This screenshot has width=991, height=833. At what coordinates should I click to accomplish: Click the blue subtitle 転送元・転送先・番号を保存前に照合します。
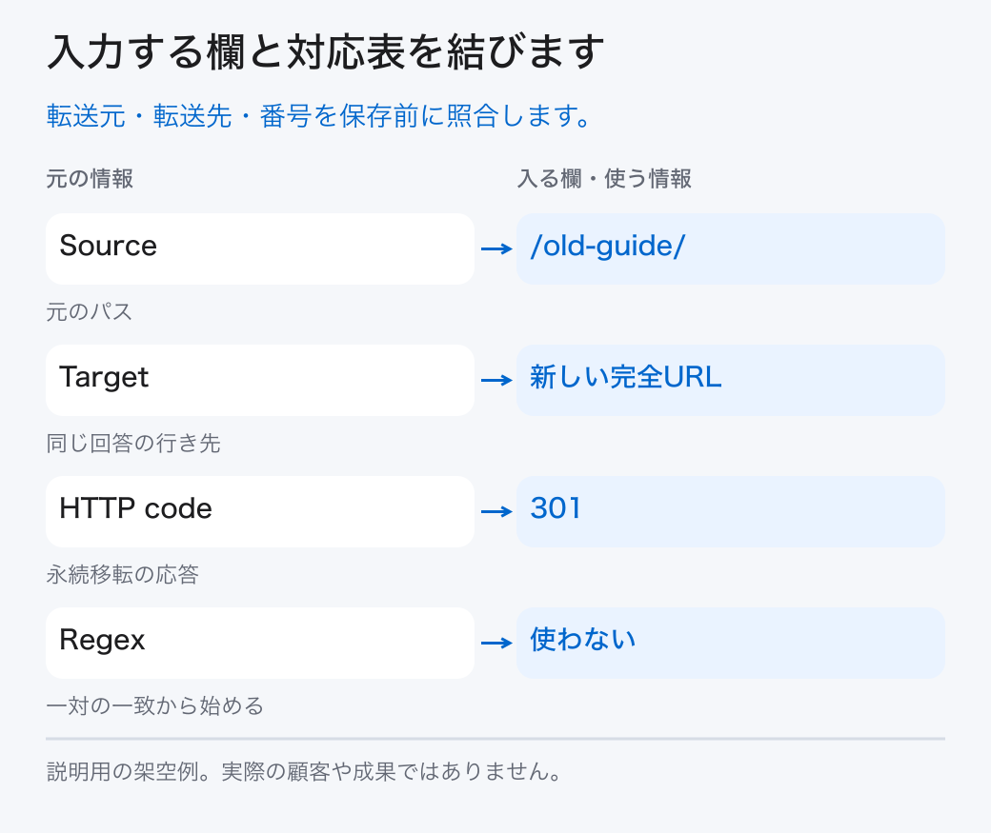coord(318,116)
